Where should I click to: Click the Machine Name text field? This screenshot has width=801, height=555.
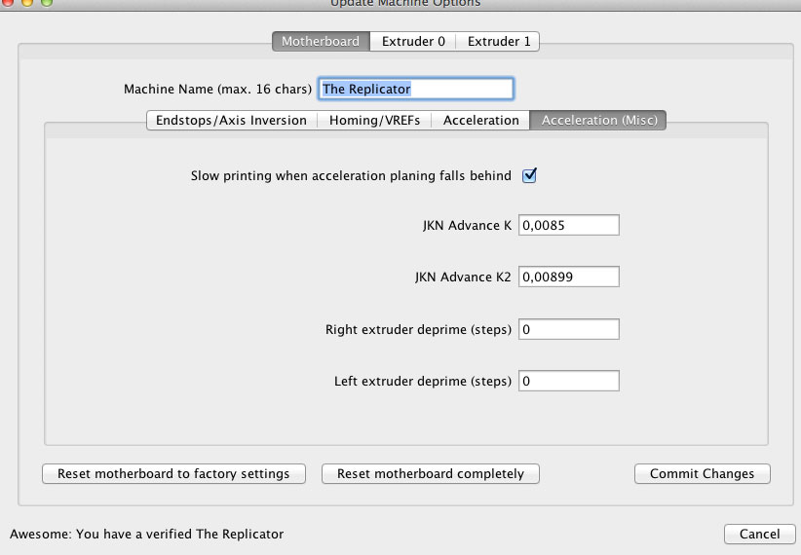[415, 89]
